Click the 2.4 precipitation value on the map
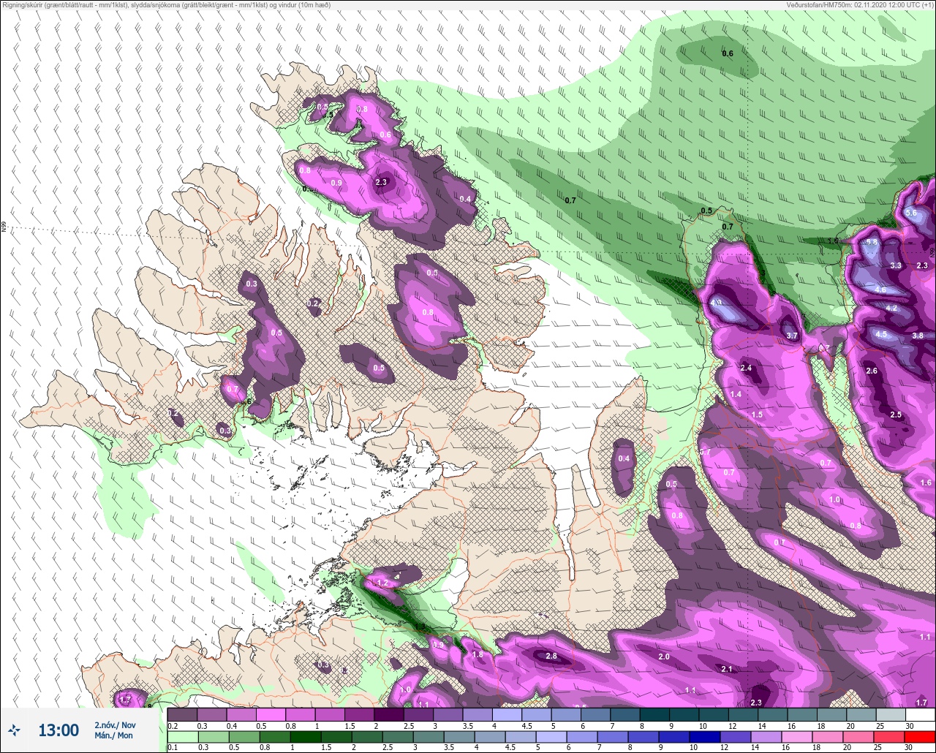The image size is (936, 753). point(746,368)
